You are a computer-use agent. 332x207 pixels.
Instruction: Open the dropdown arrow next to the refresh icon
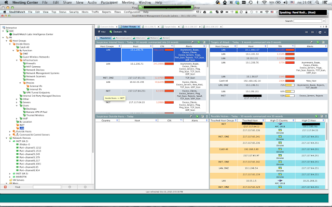point(325,32)
